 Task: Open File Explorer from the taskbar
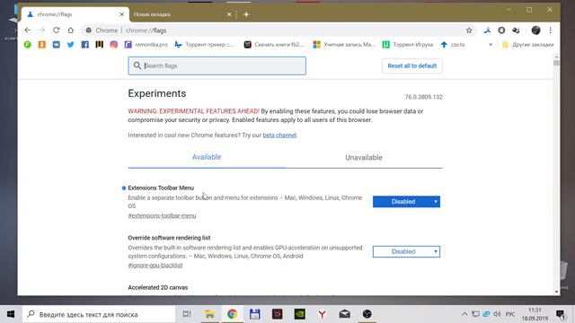pyautogui.click(x=209, y=314)
